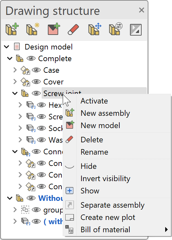Toggle the eye icon on Hex row

tap(41, 105)
